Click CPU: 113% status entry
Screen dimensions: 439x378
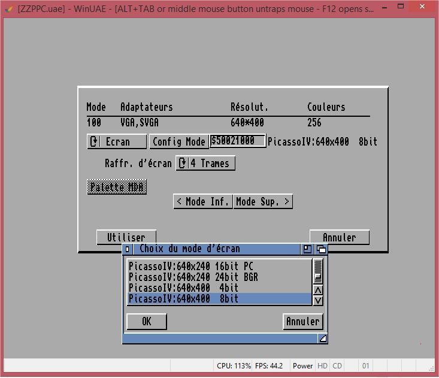tap(234, 365)
